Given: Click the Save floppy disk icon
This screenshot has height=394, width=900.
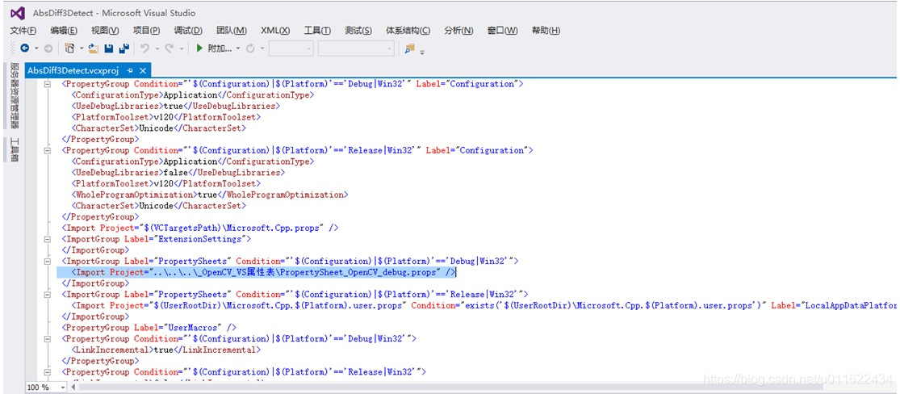Looking at the screenshot, I should (x=108, y=48).
